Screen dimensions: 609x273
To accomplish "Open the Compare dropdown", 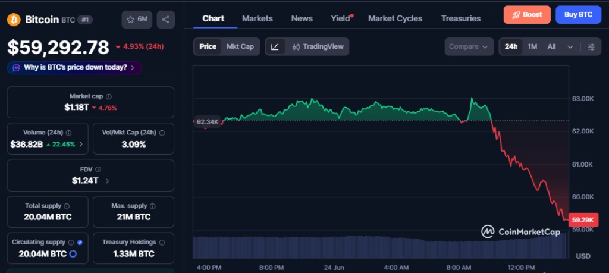I will point(469,46).
